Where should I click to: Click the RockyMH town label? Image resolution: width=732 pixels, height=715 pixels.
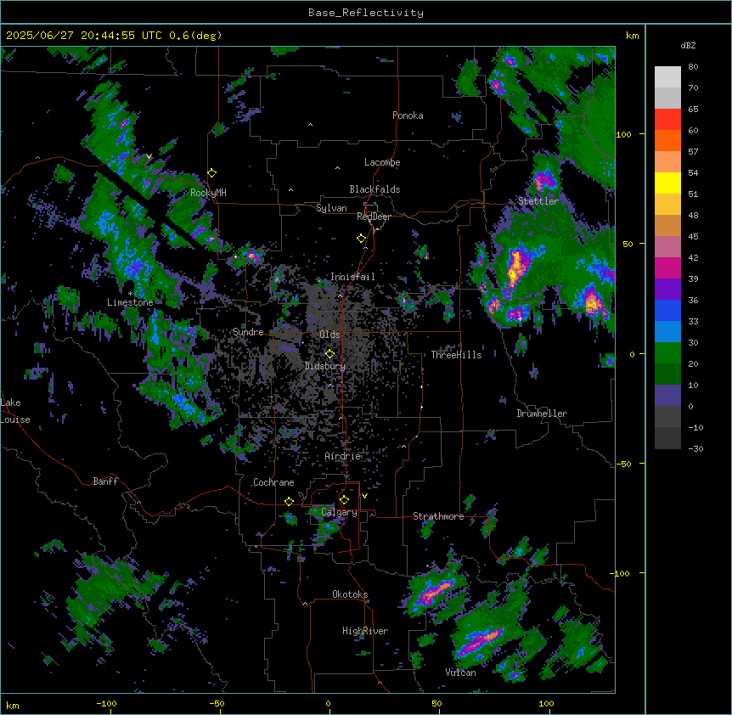point(208,192)
